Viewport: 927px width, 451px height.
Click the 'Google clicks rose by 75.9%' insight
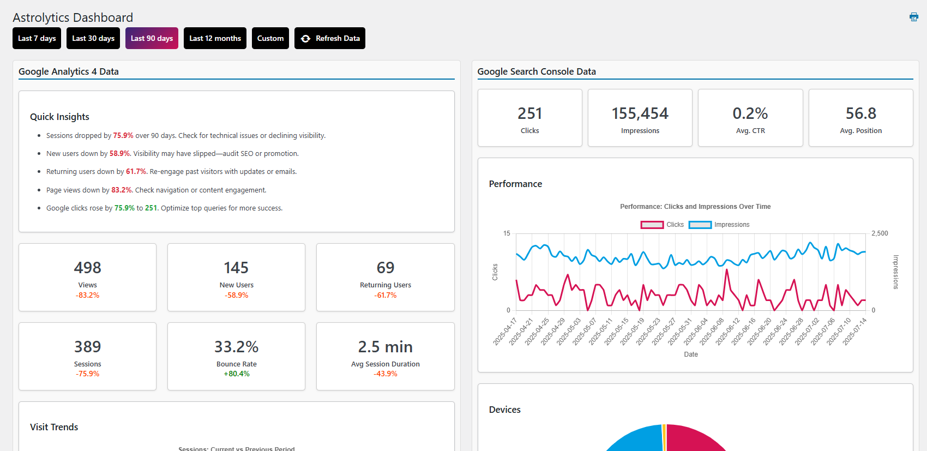164,208
